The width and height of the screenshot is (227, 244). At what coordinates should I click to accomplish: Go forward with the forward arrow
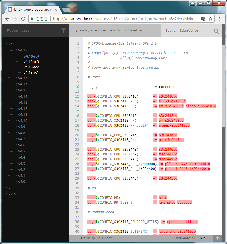[15, 19]
